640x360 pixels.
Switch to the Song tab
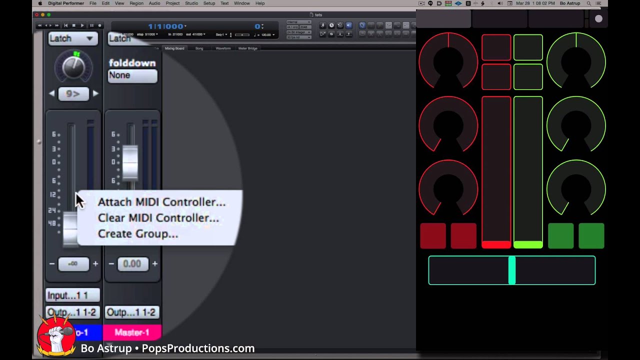click(x=199, y=48)
